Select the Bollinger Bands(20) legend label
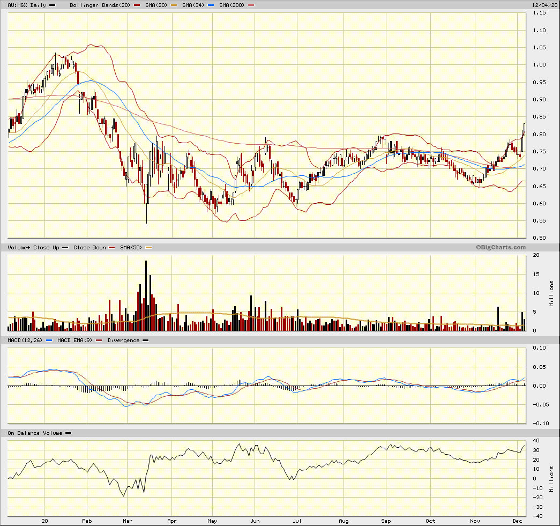The height and width of the screenshot is (526, 560). coord(100,5)
